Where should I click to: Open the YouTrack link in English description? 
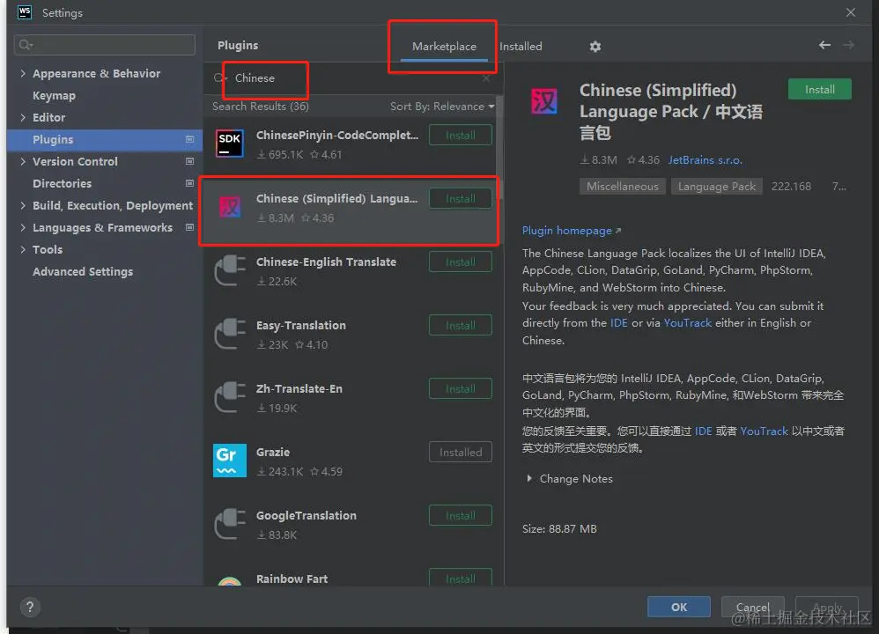point(687,323)
